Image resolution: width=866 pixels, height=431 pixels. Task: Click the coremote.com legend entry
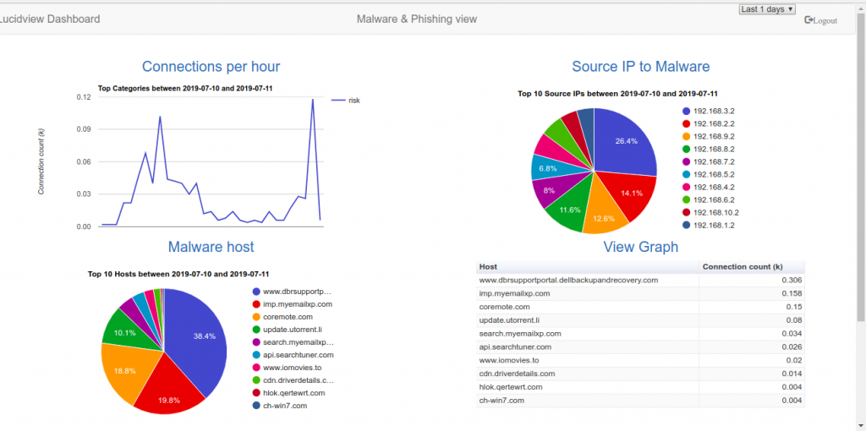pos(282,317)
